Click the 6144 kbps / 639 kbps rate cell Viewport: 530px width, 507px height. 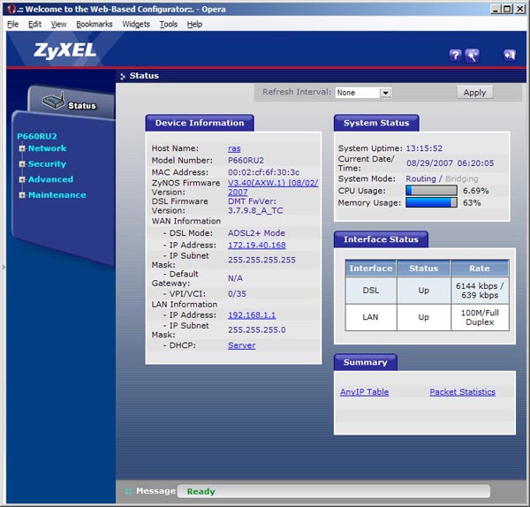(480, 291)
